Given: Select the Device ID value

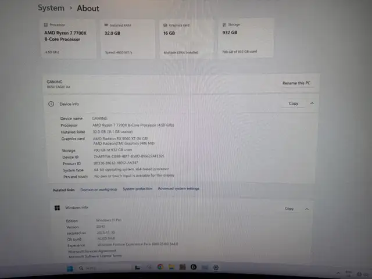Looking at the screenshot, I should pos(129,156).
